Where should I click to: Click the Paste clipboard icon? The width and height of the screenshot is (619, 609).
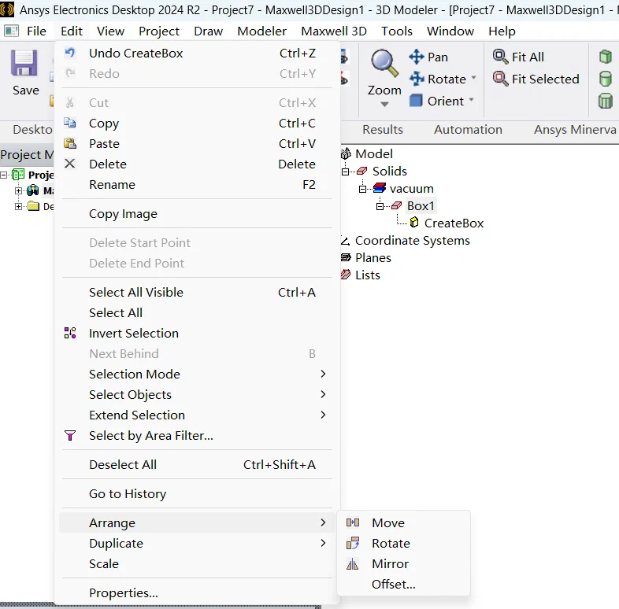(x=70, y=143)
